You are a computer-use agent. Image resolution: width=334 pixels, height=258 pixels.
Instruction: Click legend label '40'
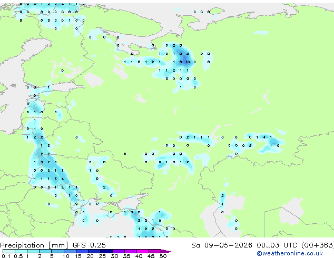139,256
